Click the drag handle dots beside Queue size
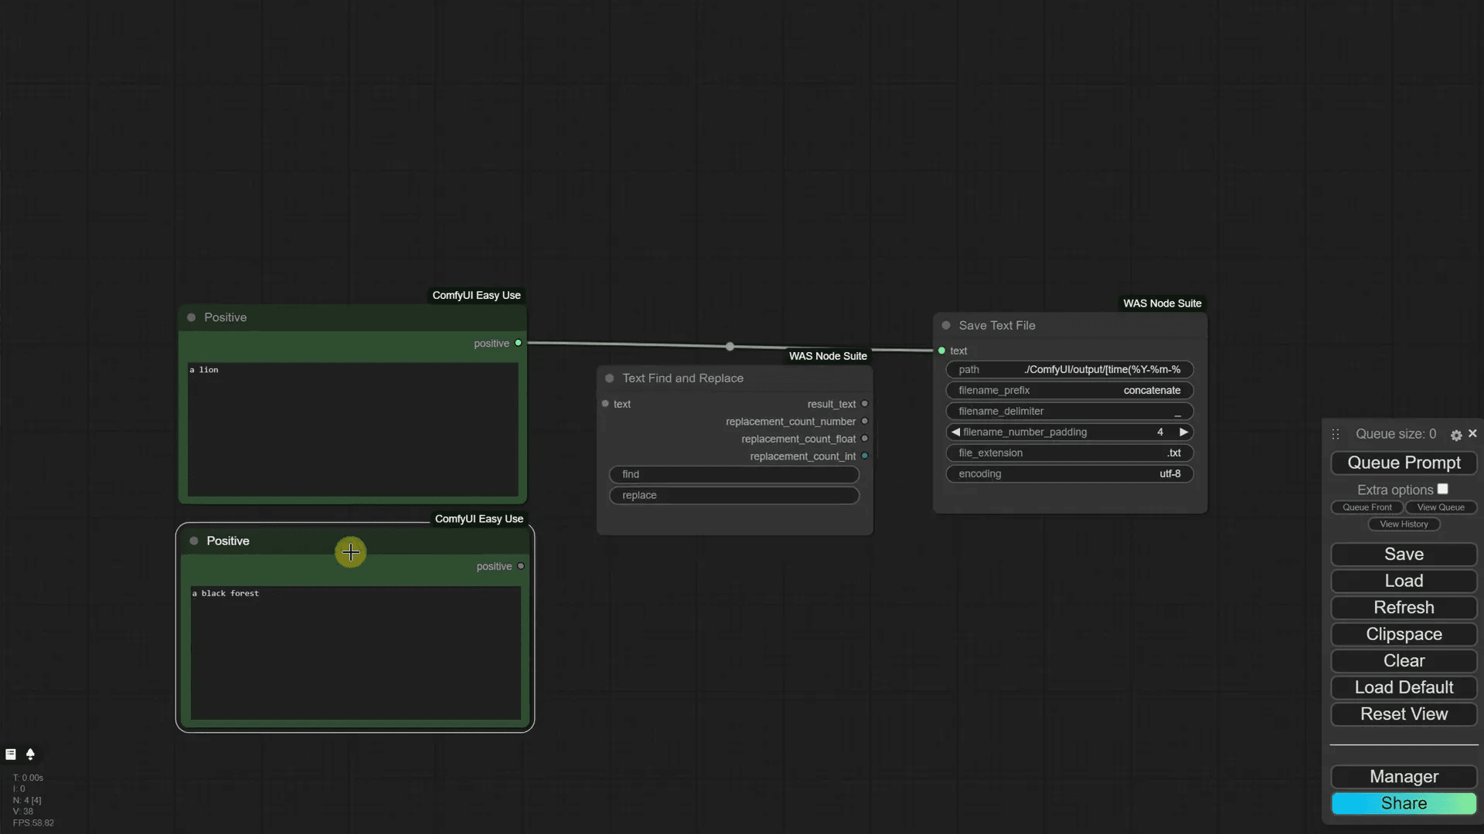Viewport: 1484px width, 834px height. click(1336, 435)
